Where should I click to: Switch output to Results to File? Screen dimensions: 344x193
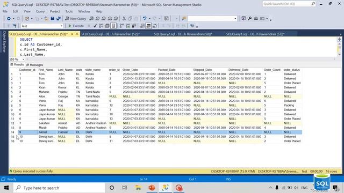[x=155, y=26]
